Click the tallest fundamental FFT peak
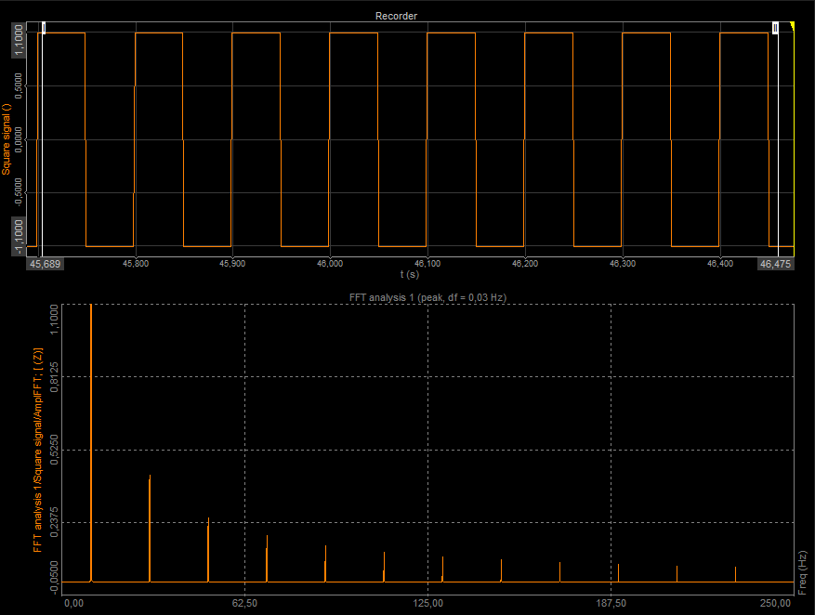 pyautogui.click(x=91, y=441)
